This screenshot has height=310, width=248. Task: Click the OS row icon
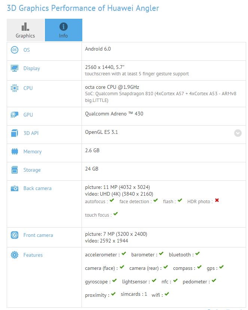(15, 50)
